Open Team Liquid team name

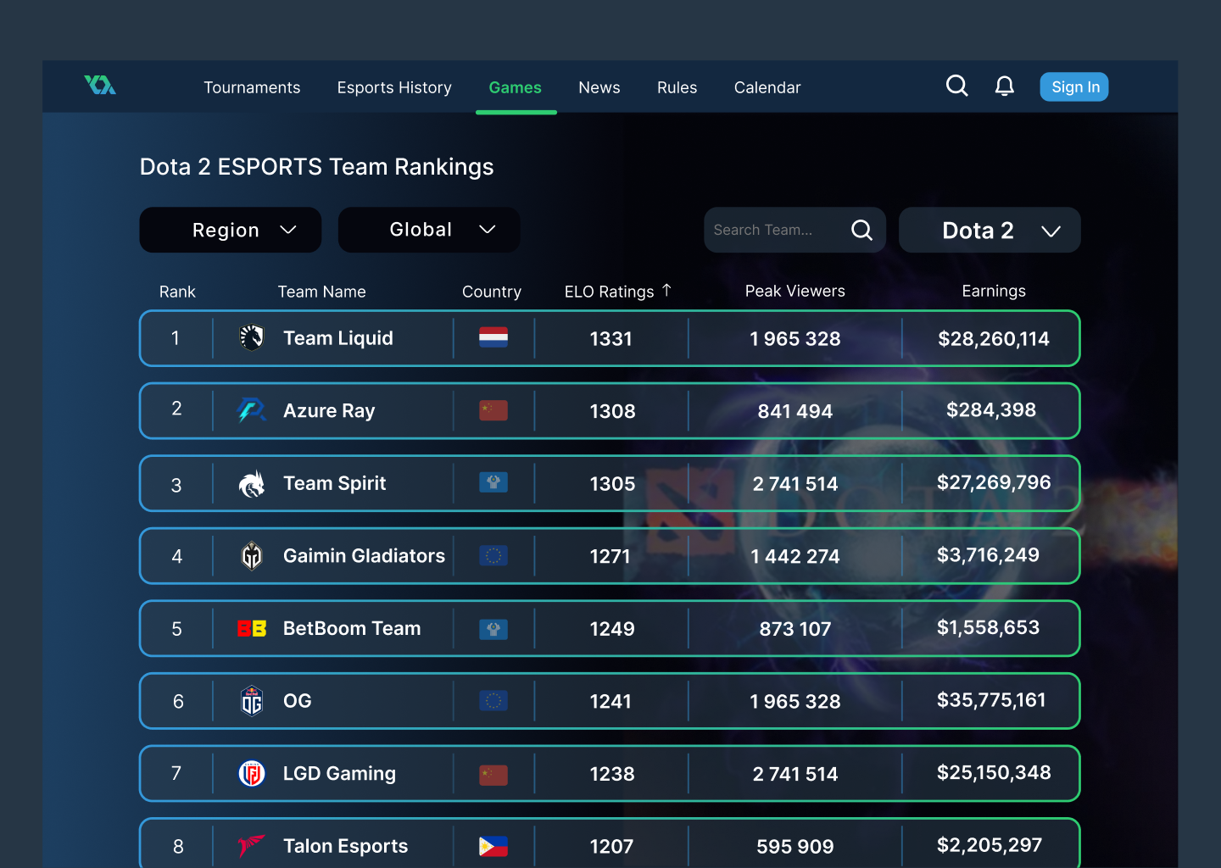click(338, 337)
